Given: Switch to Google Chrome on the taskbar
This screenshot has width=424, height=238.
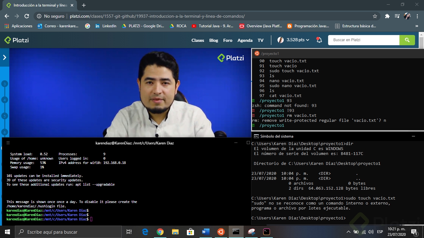Looking at the screenshot, I should pos(160,232).
